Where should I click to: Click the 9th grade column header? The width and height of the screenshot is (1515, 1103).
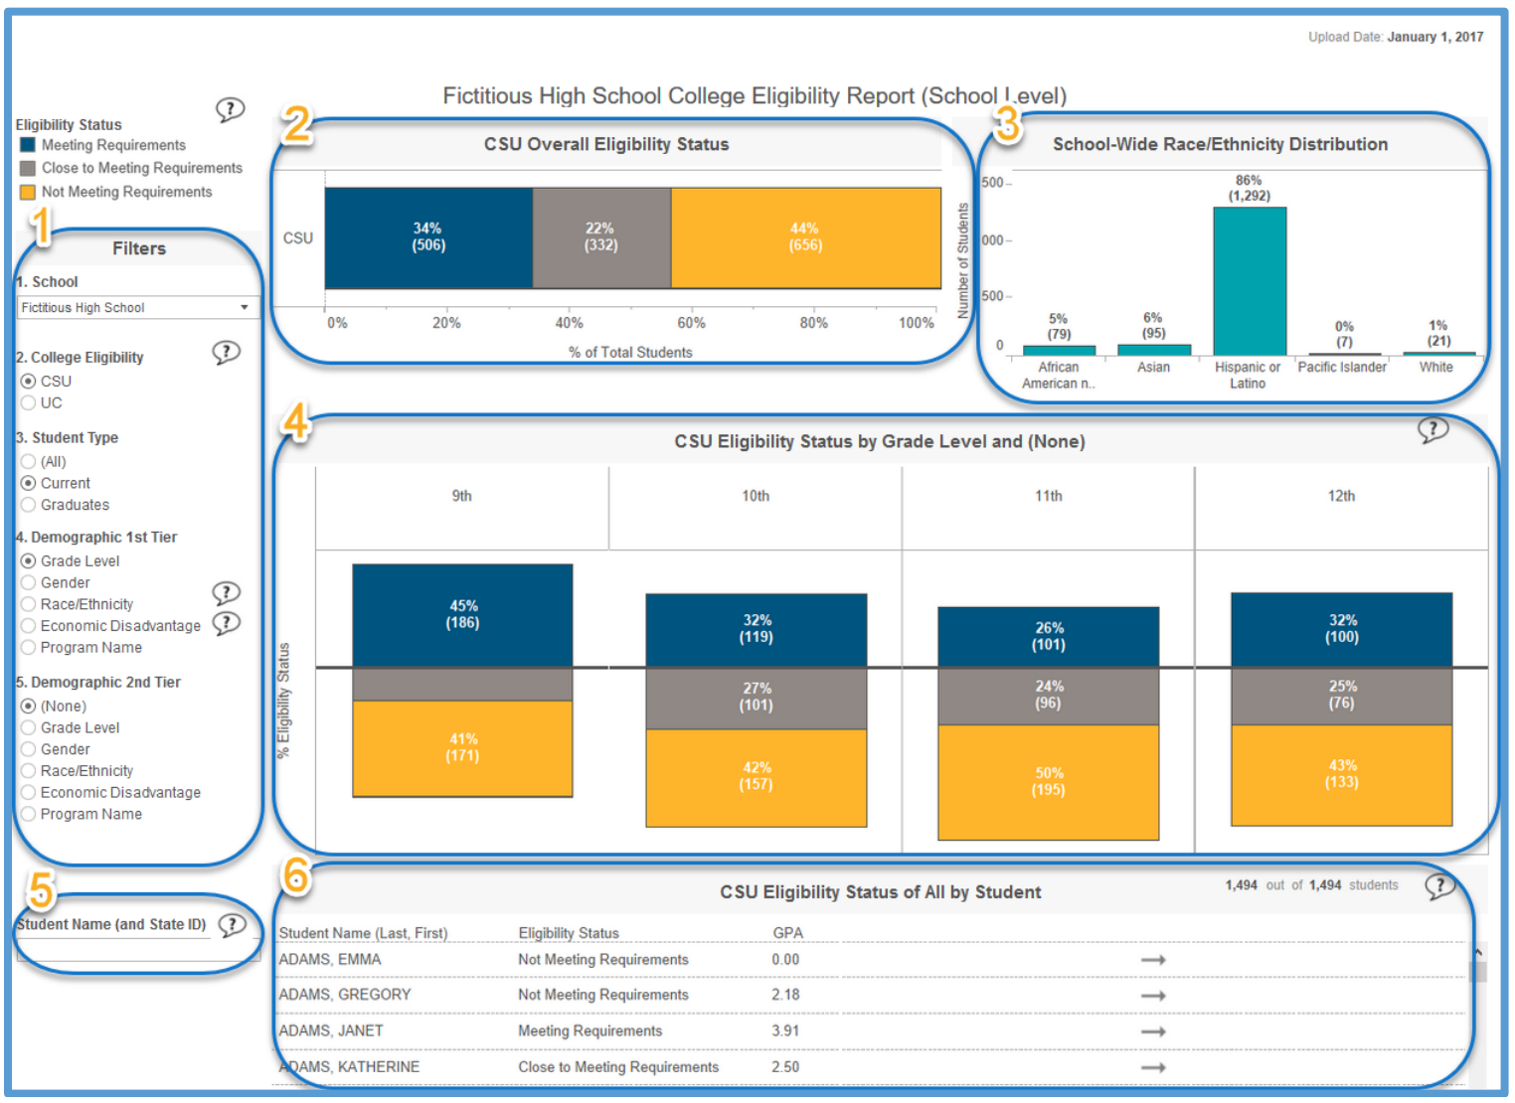pos(462,497)
